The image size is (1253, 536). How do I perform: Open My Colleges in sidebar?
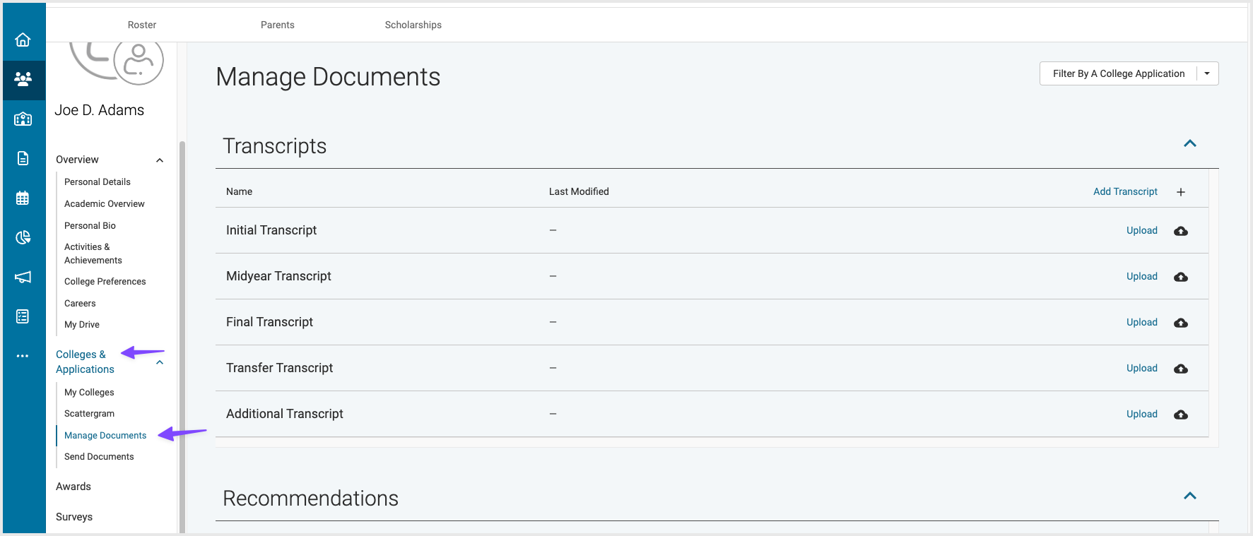point(89,392)
